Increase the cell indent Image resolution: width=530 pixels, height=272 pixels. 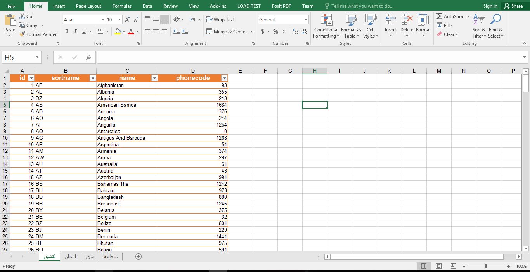tap(185, 31)
